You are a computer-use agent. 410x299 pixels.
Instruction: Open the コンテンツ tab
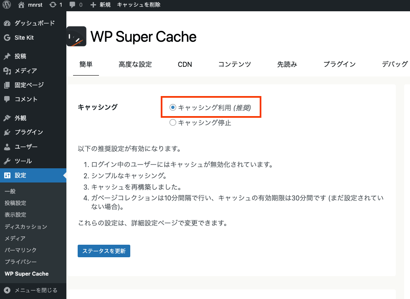coord(235,64)
